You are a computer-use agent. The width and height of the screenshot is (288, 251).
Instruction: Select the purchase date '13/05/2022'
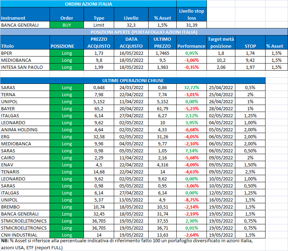coord(131,200)
